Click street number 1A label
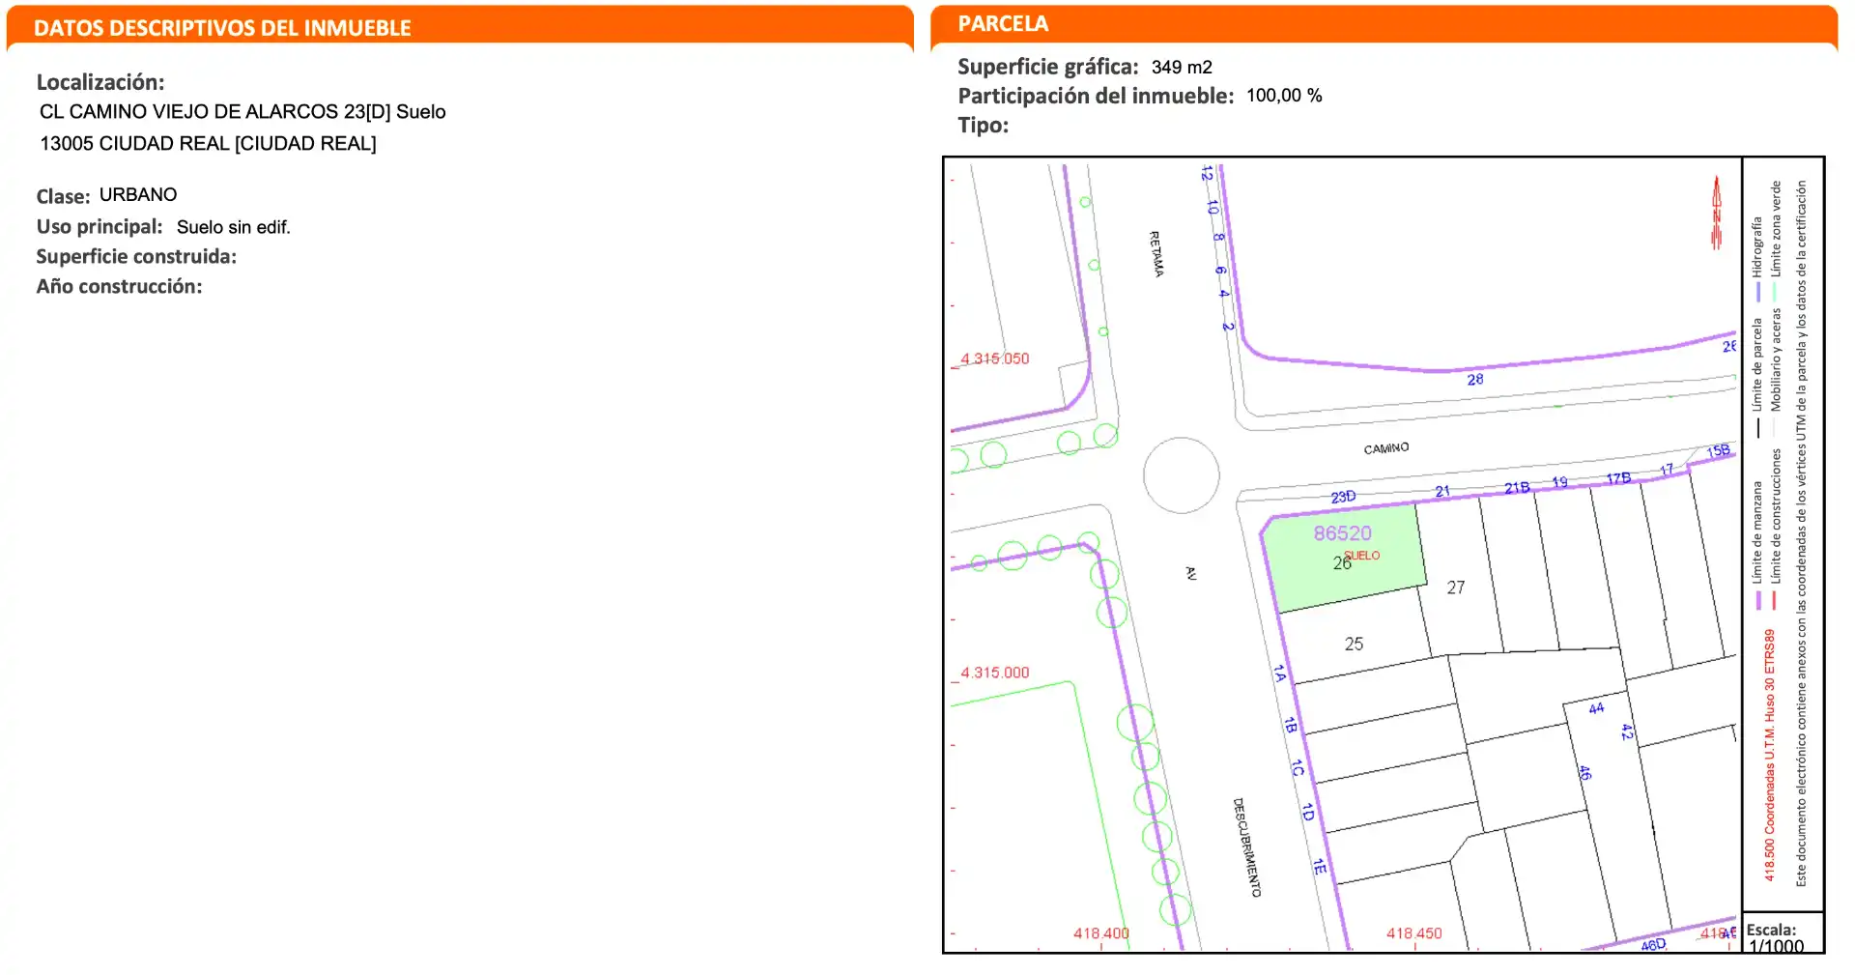1855x975 pixels. 1279,674
